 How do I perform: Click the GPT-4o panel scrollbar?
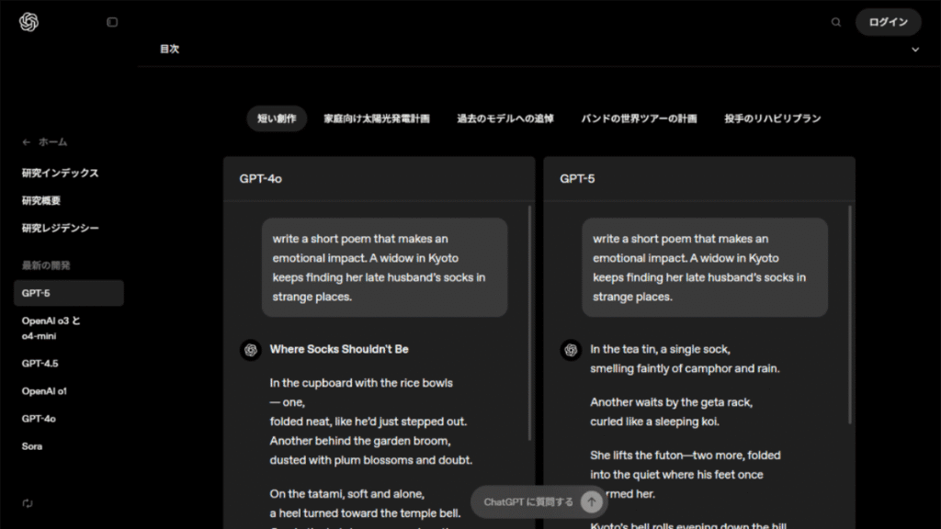(529, 322)
